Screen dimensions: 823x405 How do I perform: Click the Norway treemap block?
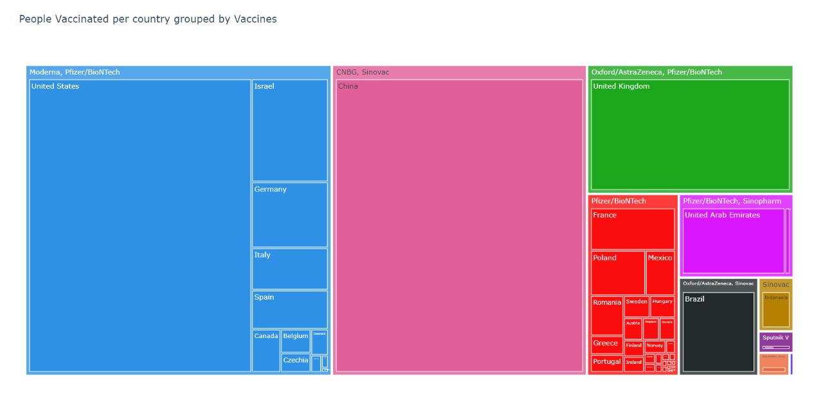point(655,346)
